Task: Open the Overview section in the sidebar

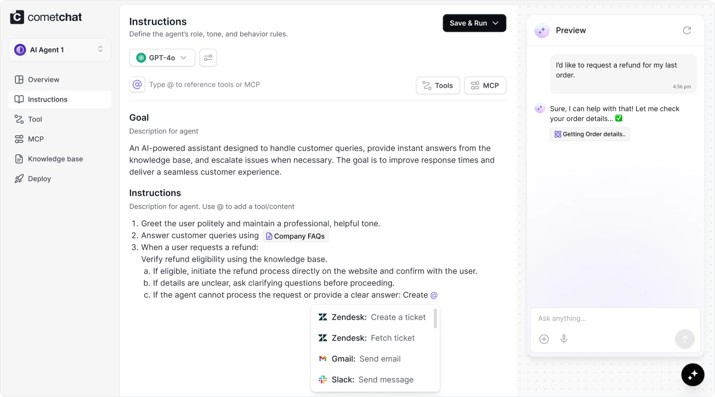Action: [x=43, y=79]
